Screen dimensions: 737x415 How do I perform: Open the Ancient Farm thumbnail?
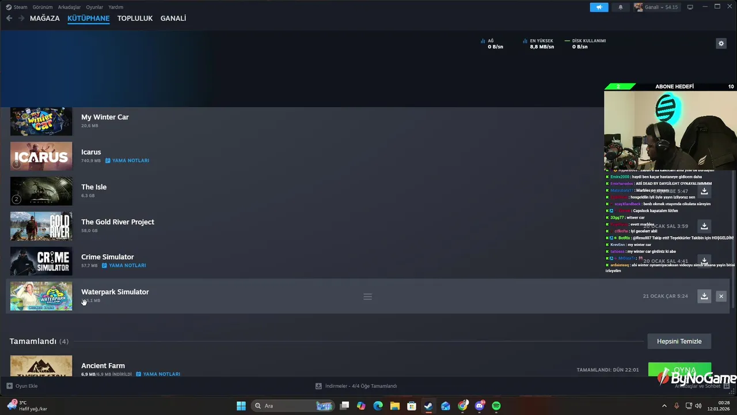coord(41,367)
